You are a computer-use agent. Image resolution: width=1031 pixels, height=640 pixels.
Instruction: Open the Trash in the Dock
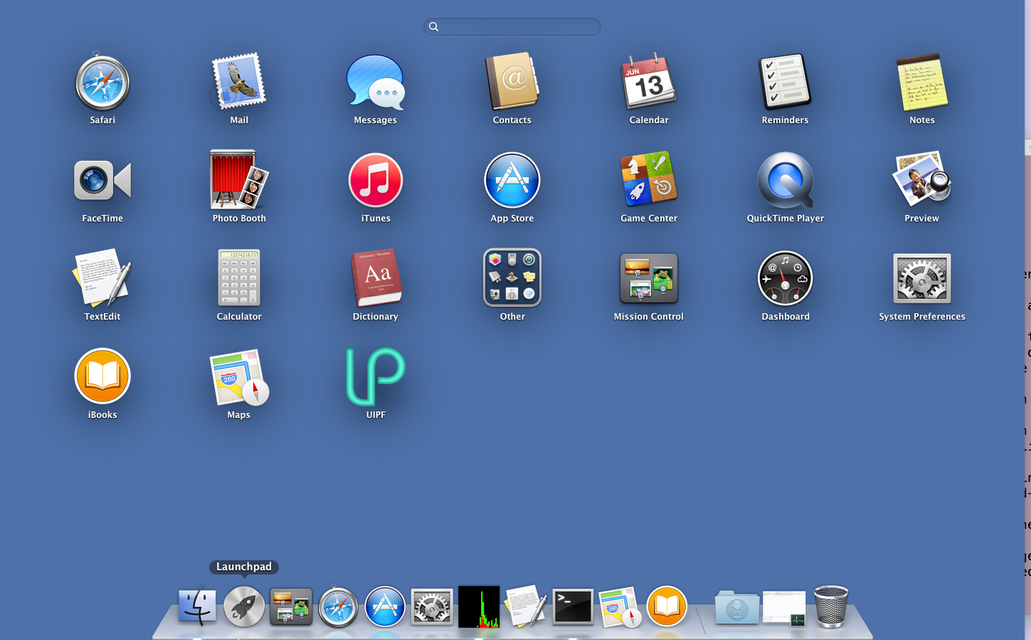(830, 607)
